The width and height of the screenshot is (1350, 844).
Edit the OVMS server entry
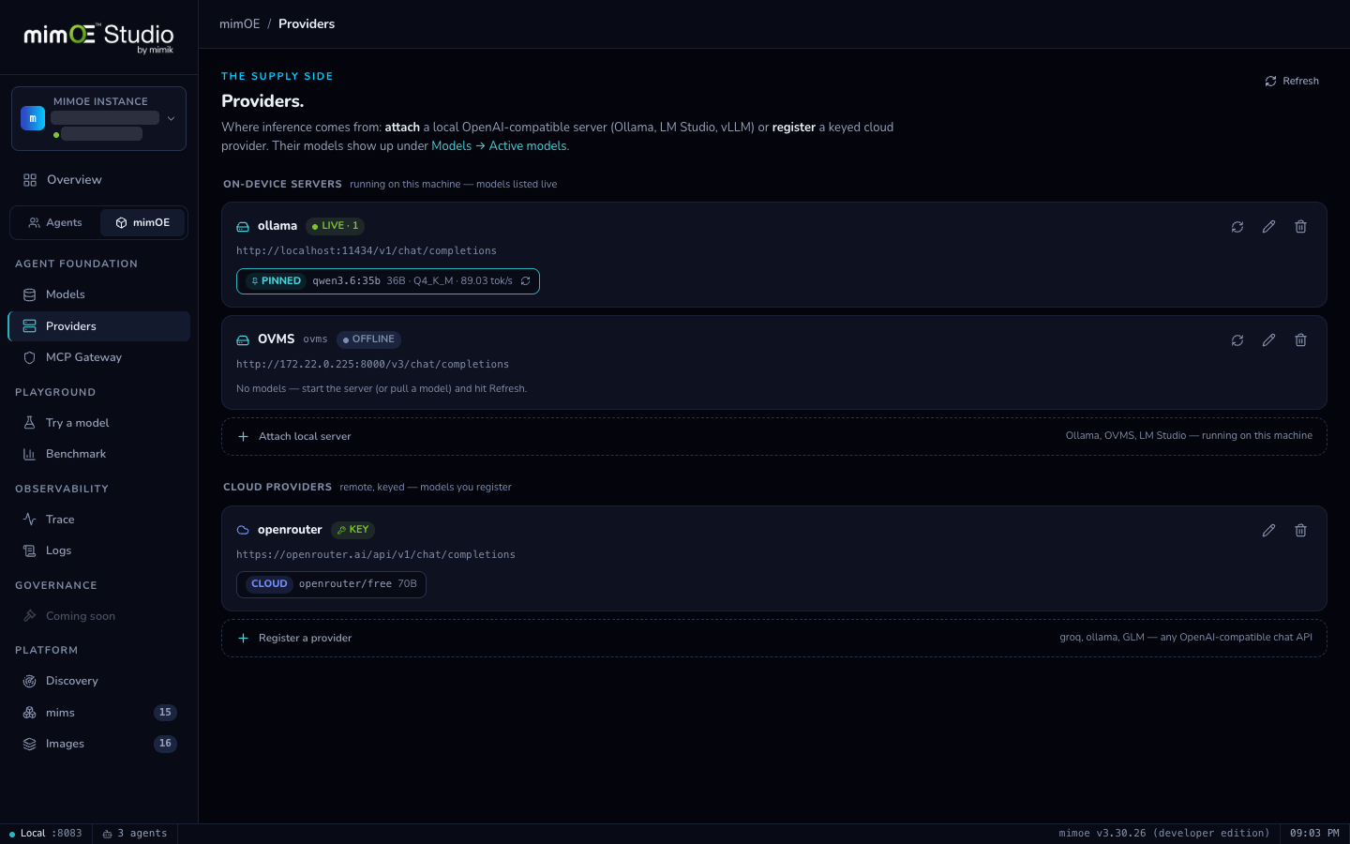(x=1268, y=340)
